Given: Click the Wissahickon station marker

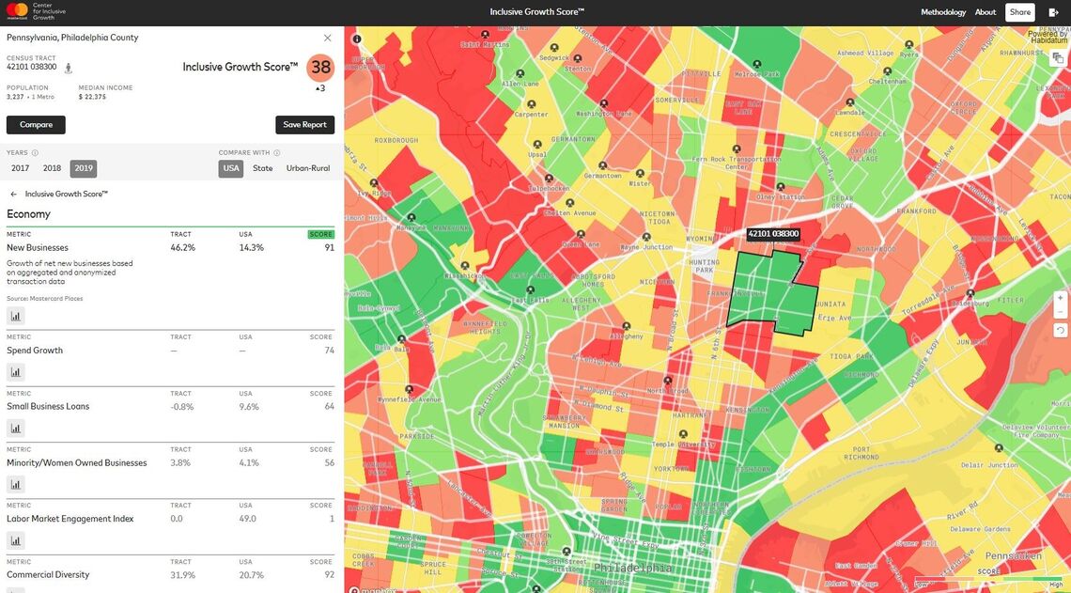Looking at the screenshot, I should point(465,266).
